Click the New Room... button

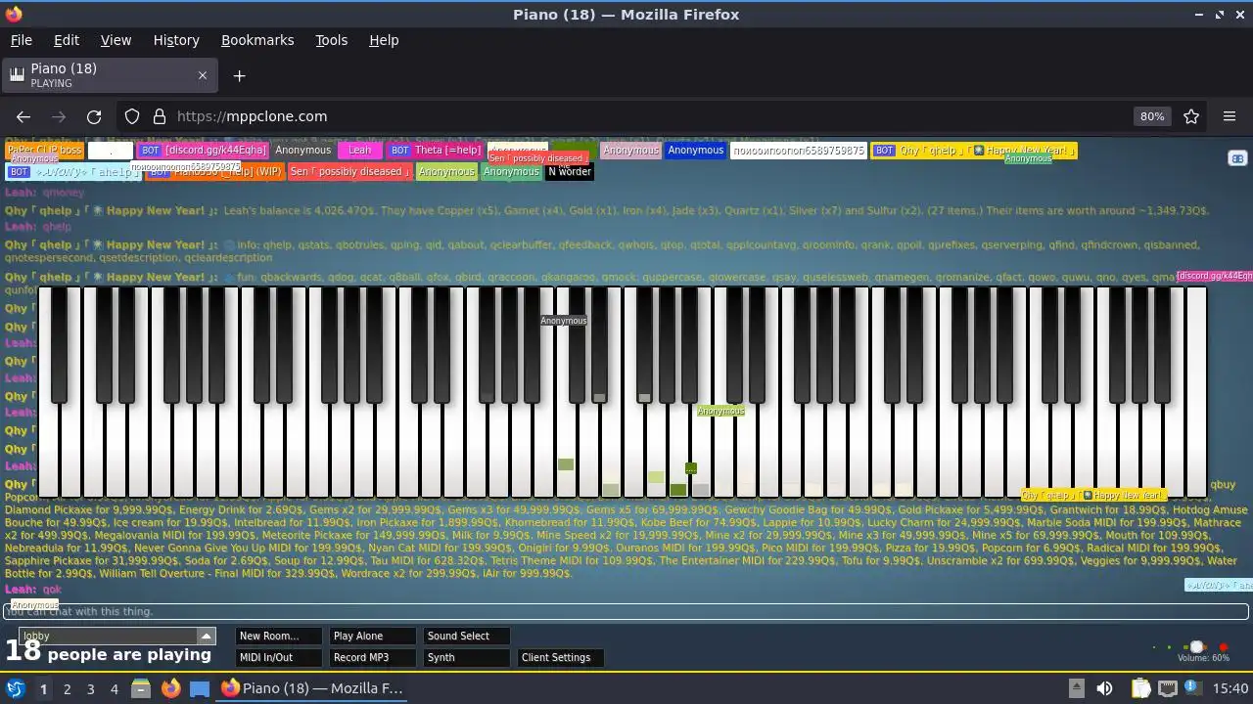tap(279, 636)
